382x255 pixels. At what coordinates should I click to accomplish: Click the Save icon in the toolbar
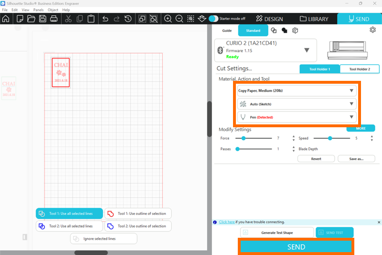pos(42,19)
